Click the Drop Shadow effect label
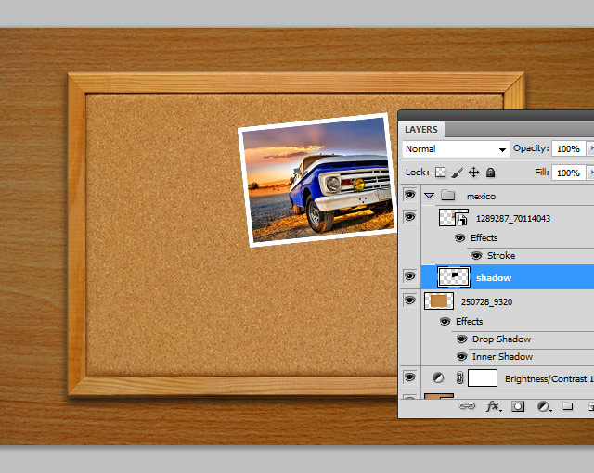This screenshot has width=594, height=473. click(501, 339)
